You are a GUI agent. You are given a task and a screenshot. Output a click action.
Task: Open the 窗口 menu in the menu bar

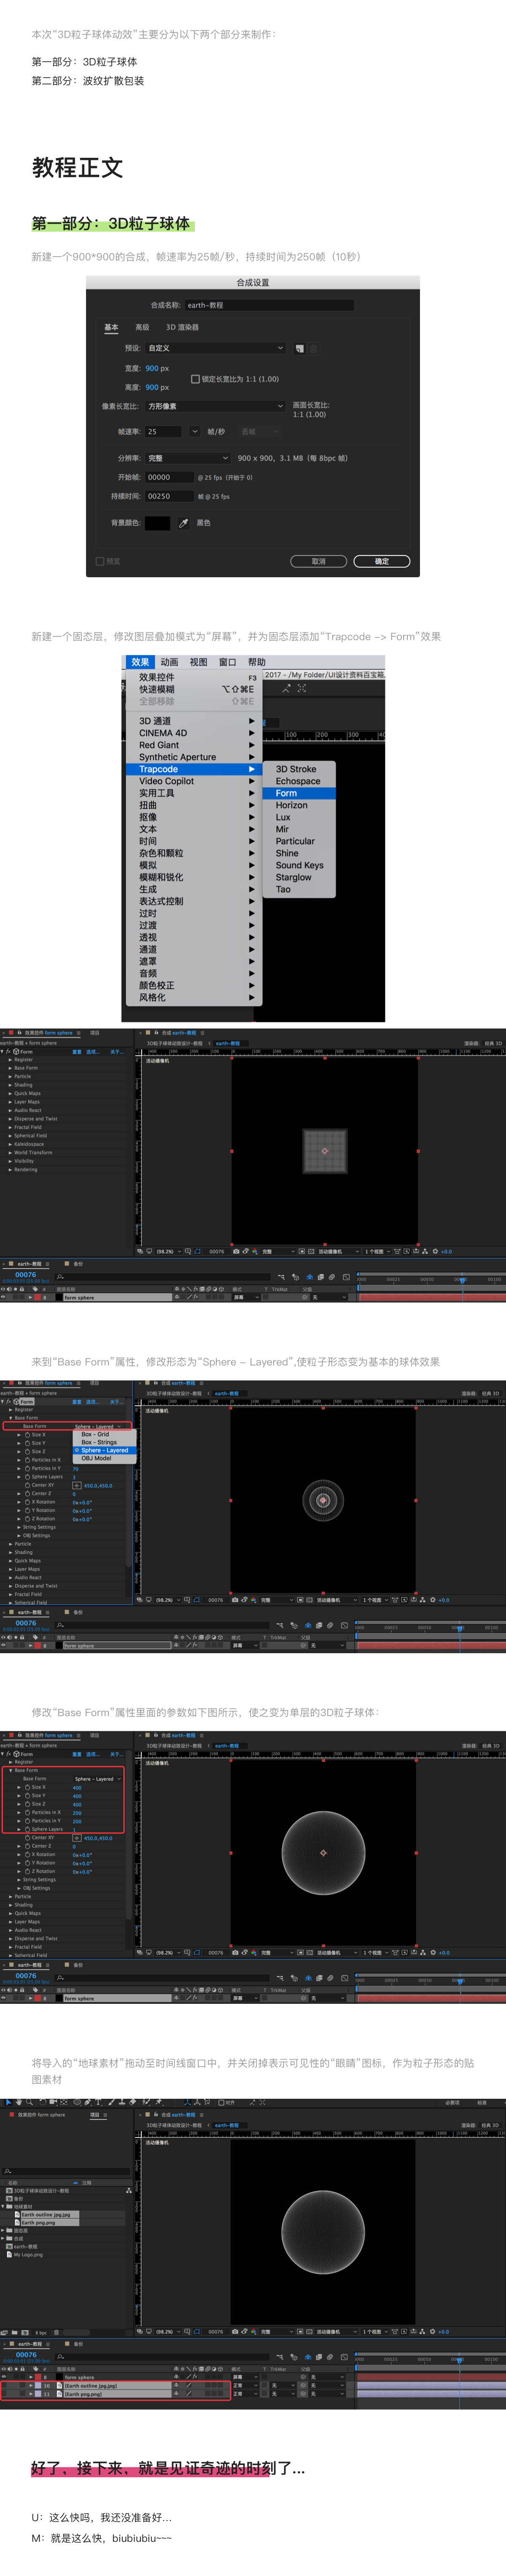pyautogui.click(x=228, y=662)
